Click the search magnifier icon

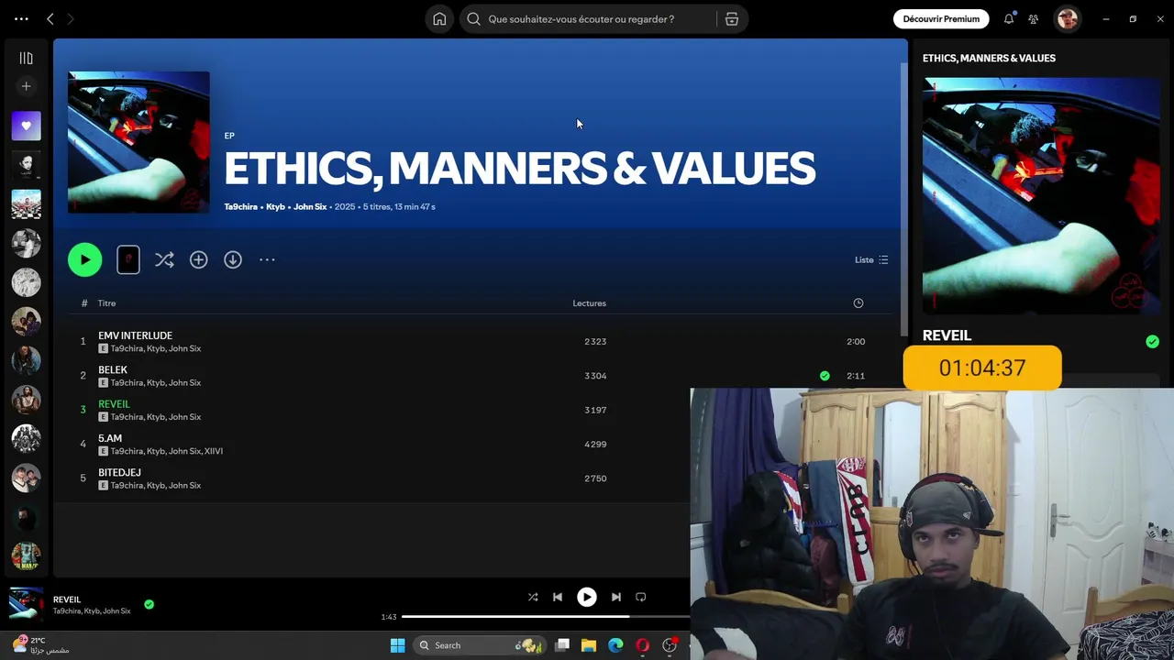point(473,19)
